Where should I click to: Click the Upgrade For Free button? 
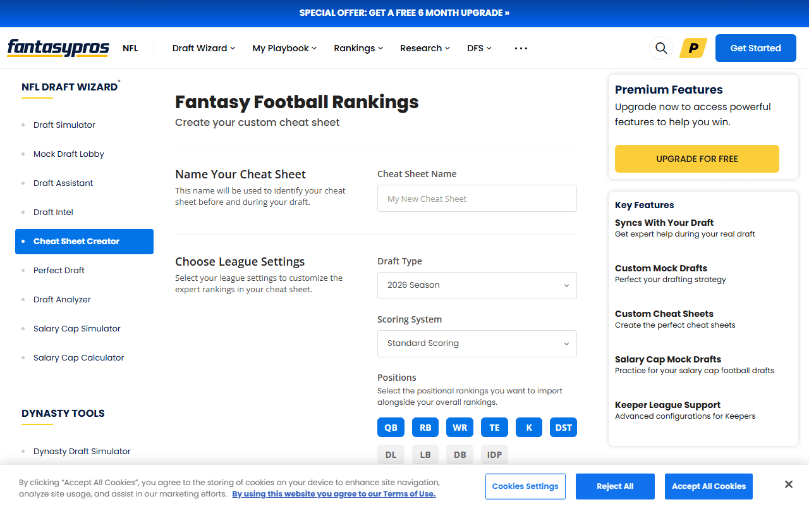click(x=697, y=159)
